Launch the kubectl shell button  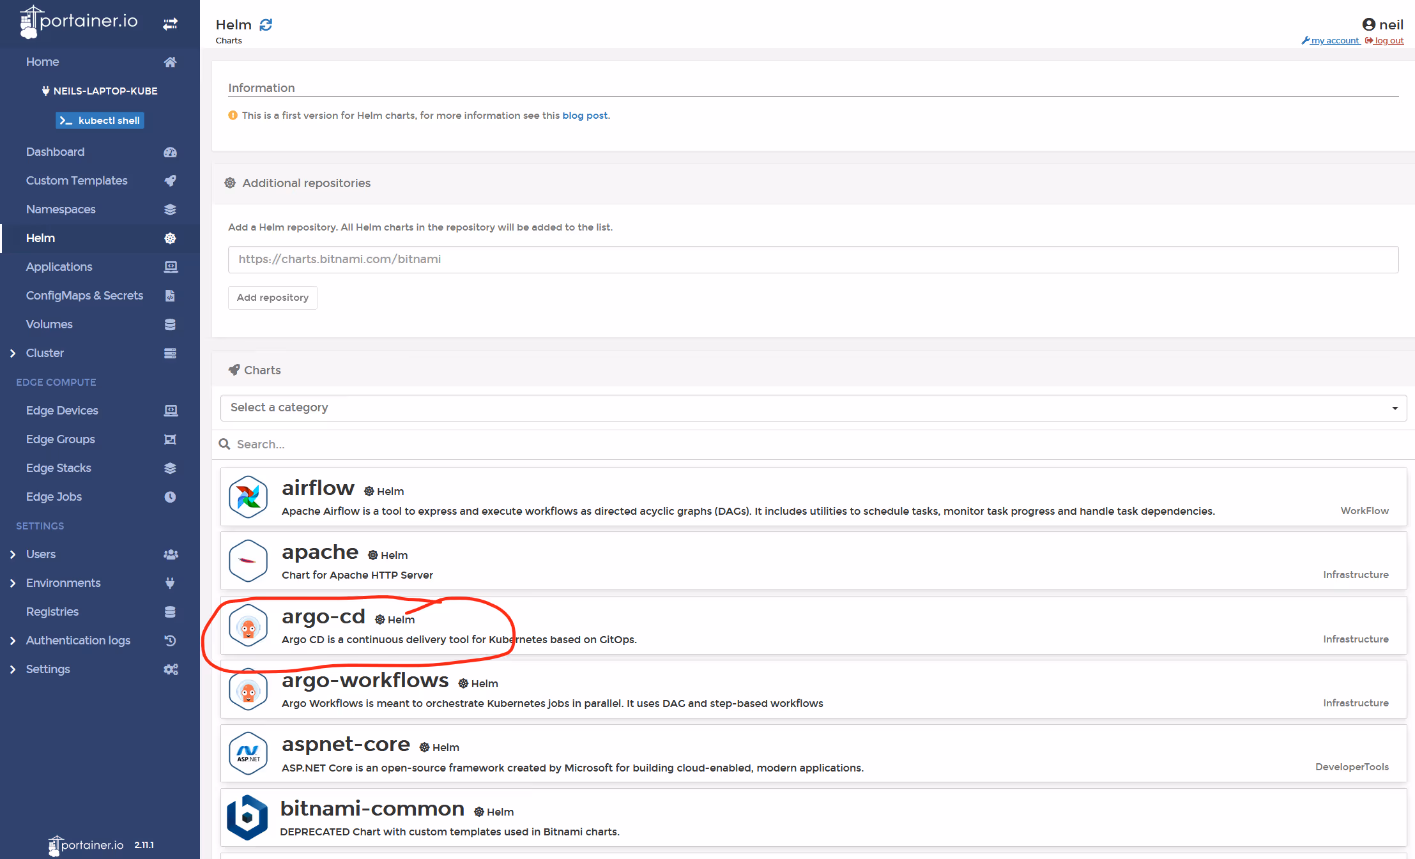click(100, 120)
